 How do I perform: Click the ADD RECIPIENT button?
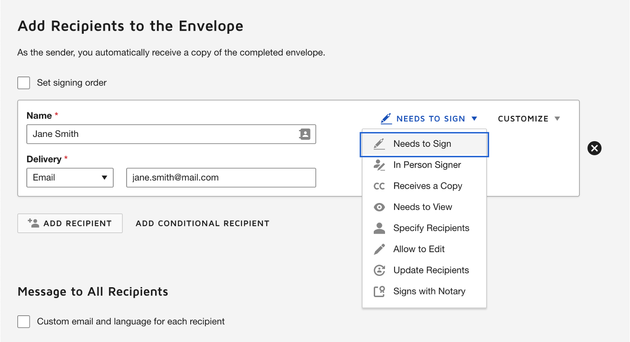coord(70,223)
